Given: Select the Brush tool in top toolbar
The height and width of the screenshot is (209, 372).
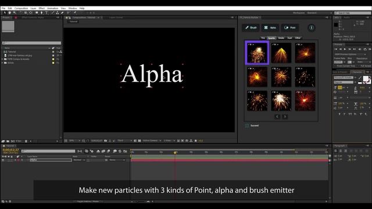Looking at the screenshot, I should tap(53, 13).
